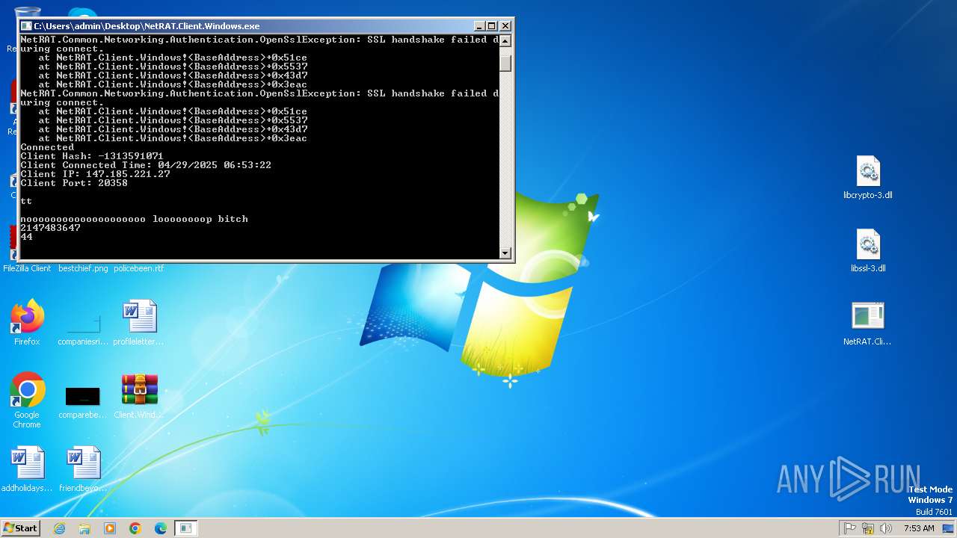Screen dimensions: 957x538
Task: Open the network tray icon
Action: pyautogui.click(x=868, y=528)
